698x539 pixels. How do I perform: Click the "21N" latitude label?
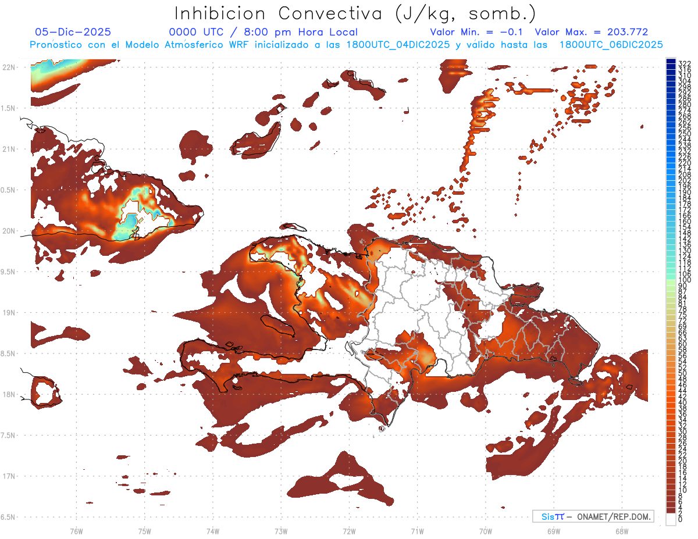point(9,149)
